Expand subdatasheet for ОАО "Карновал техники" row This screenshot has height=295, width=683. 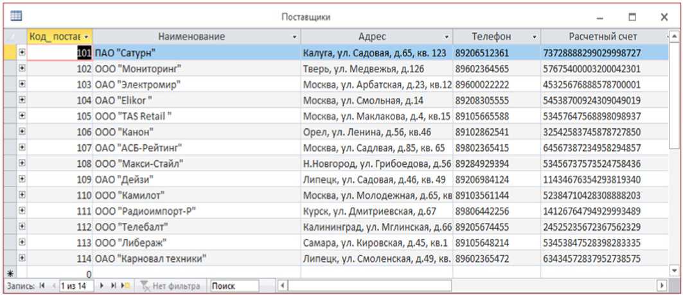(22, 258)
